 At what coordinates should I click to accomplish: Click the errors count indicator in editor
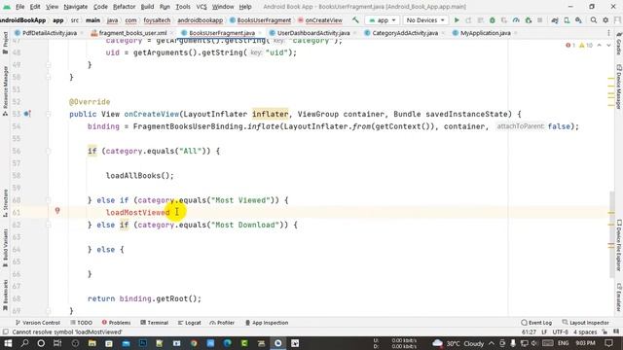tap(570, 46)
